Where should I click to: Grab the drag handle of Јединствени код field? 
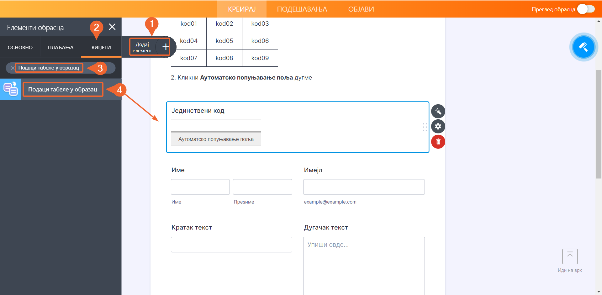tap(425, 127)
